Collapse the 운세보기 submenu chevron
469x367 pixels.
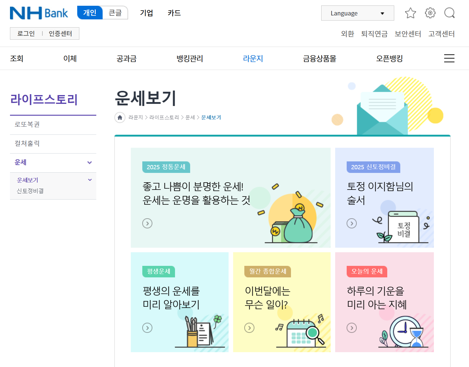coord(90,180)
